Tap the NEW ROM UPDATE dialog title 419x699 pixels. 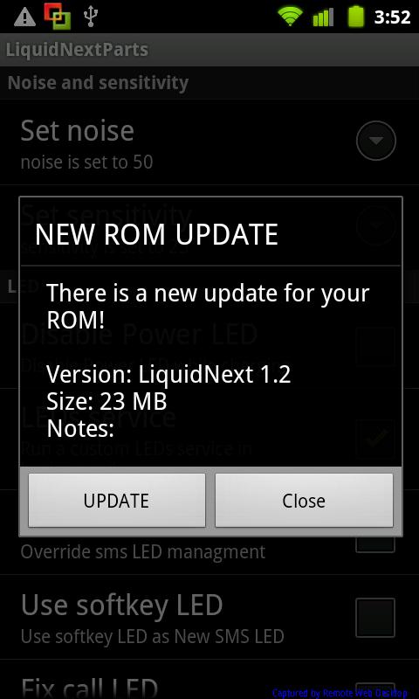(157, 234)
